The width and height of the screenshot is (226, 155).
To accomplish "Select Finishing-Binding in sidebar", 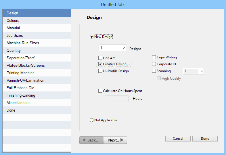I will 37,95.
